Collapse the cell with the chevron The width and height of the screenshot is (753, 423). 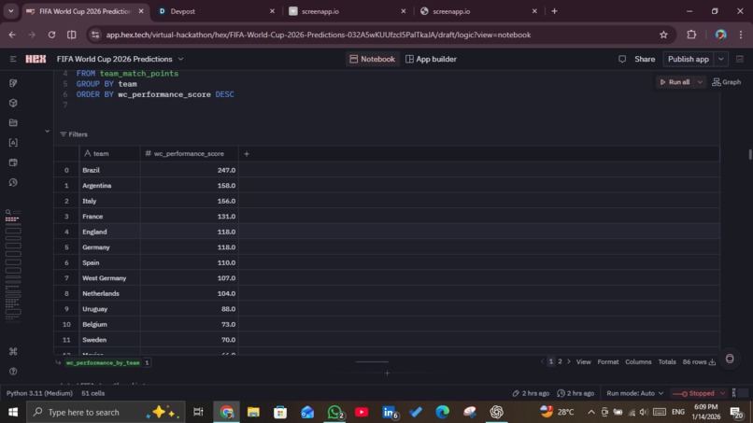click(47, 131)
